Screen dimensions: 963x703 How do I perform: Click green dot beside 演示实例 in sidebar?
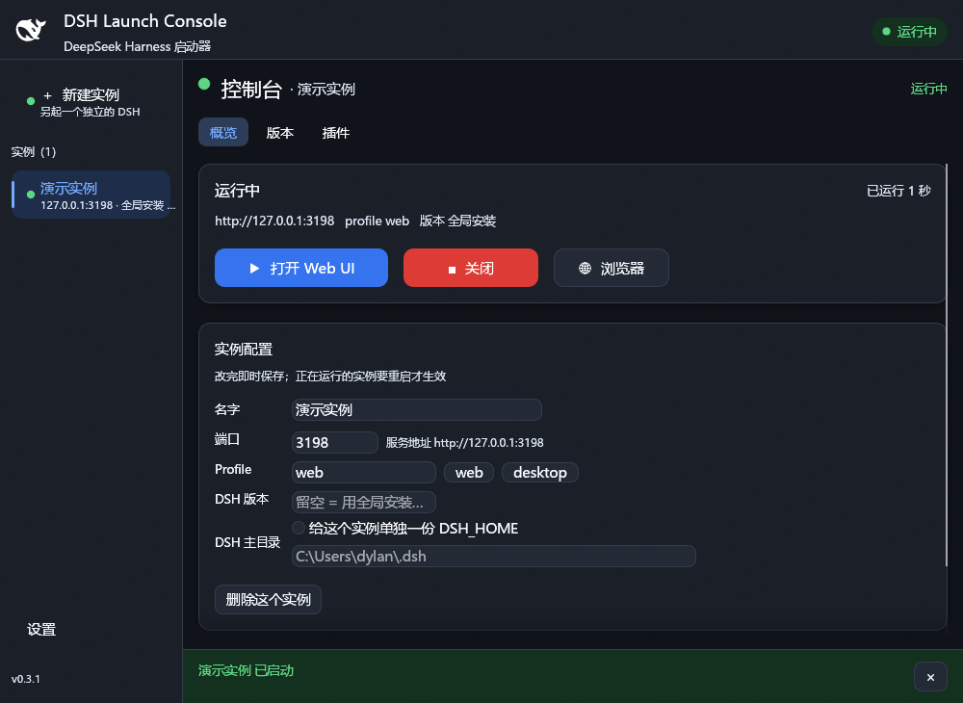pyautogui.click(x=30, y=195)
